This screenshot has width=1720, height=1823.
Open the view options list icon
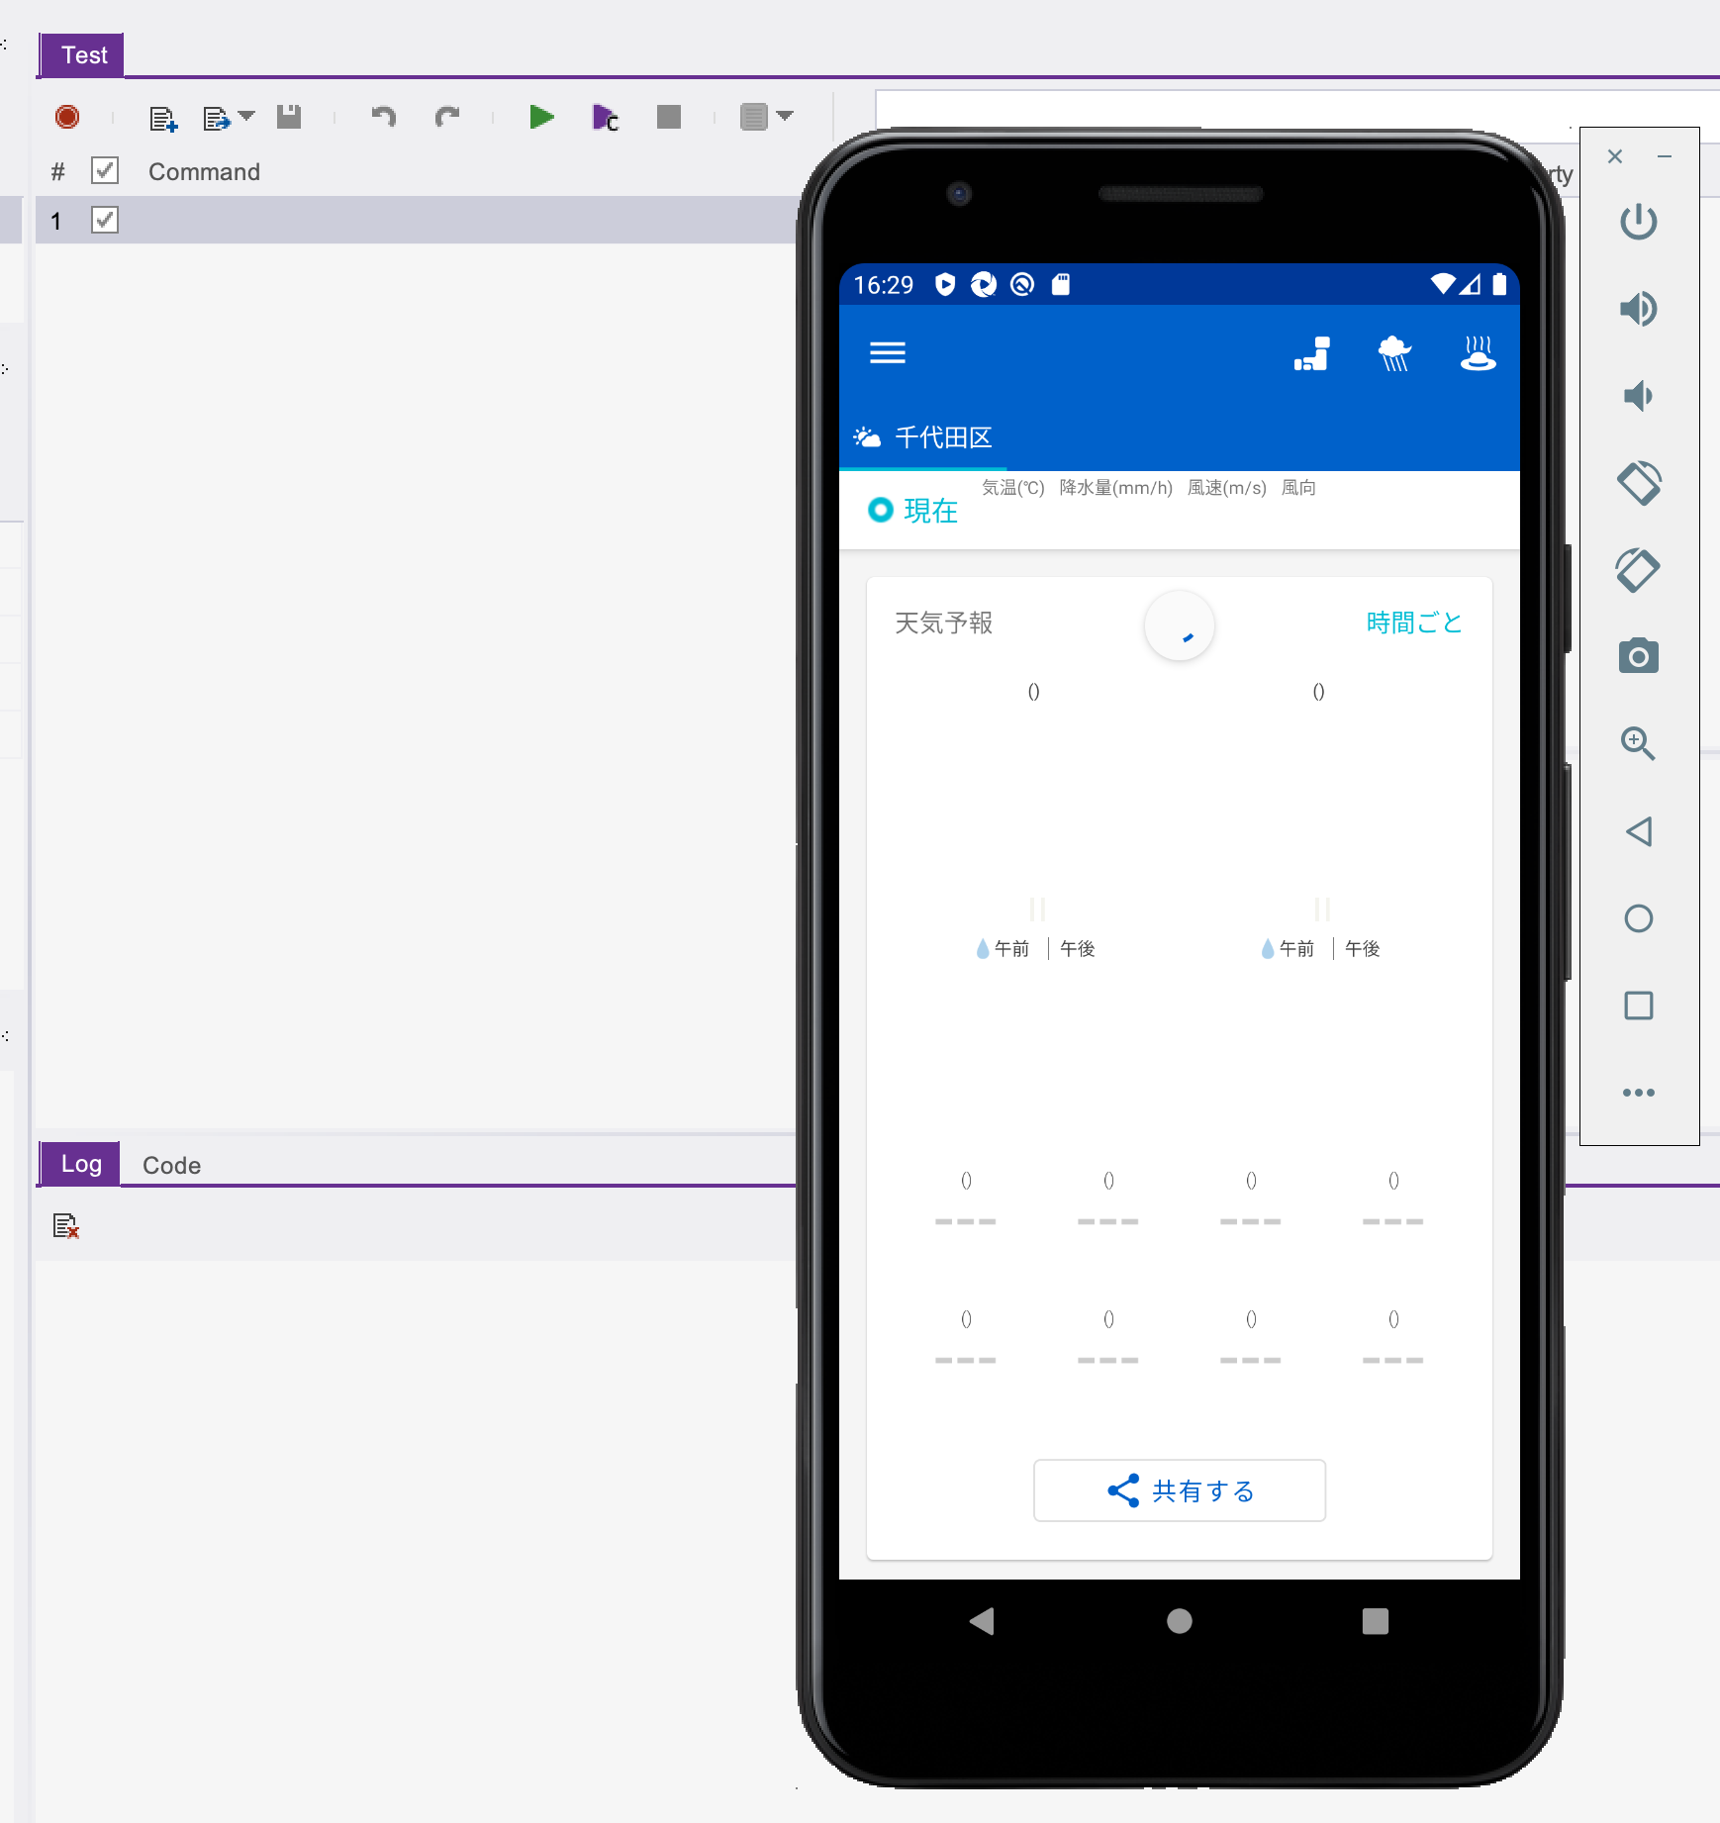[x=753, y=117]
